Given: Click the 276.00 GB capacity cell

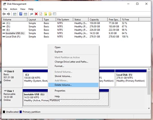Looking at the screenshot, I should click(95, 26).
